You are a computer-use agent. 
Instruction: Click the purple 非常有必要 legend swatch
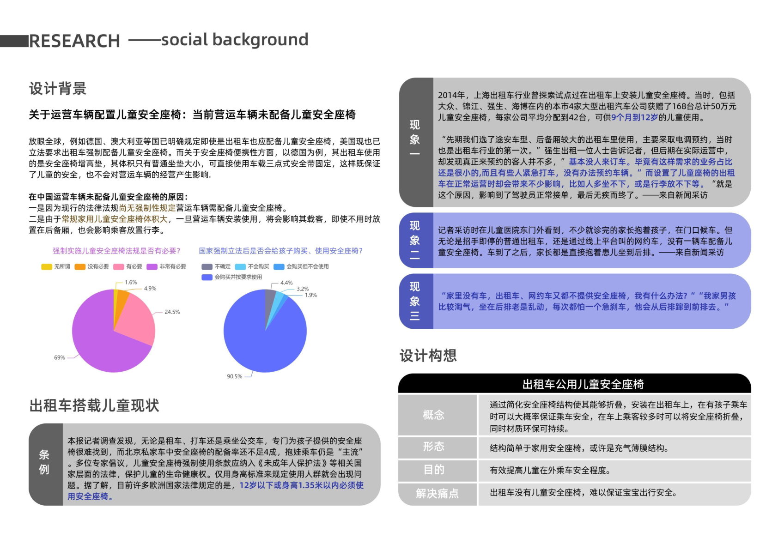click(152, 266)
